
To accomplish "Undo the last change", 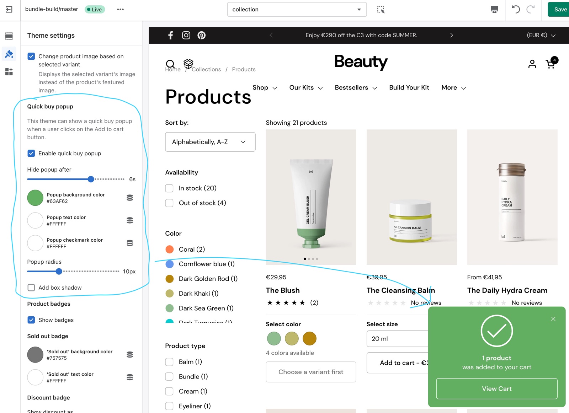I will pyautogui.click(x=516, y=9).
